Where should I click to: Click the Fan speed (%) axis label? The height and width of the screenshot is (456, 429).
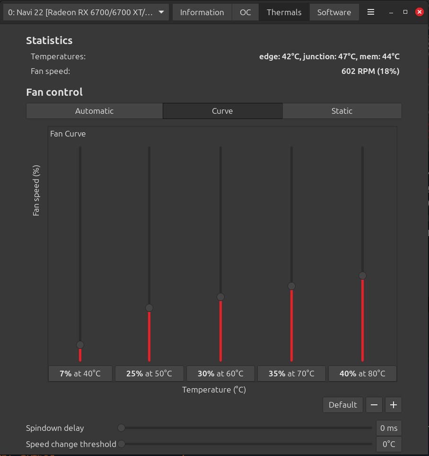click(36, 191)
